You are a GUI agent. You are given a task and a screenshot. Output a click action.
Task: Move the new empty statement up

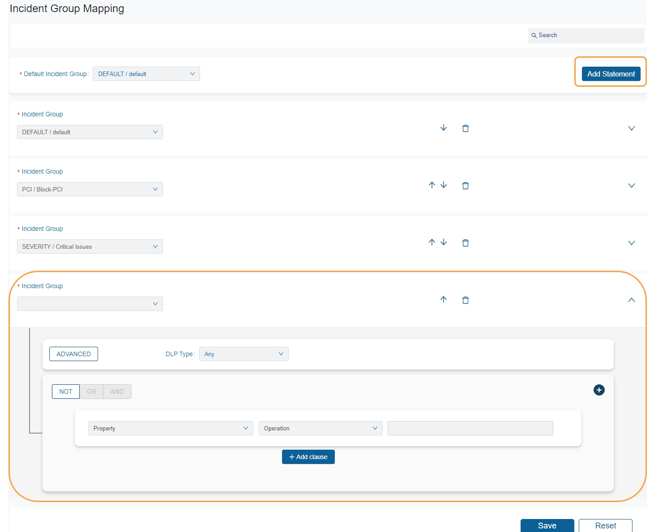pos(444,300)
